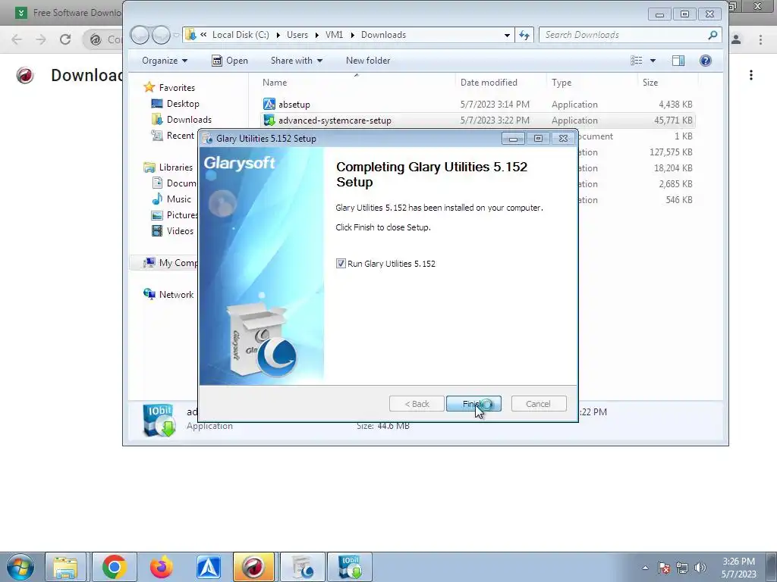Open the view options dropdown arrow
This screenshot has height=582, width=777.
(653, 61)
